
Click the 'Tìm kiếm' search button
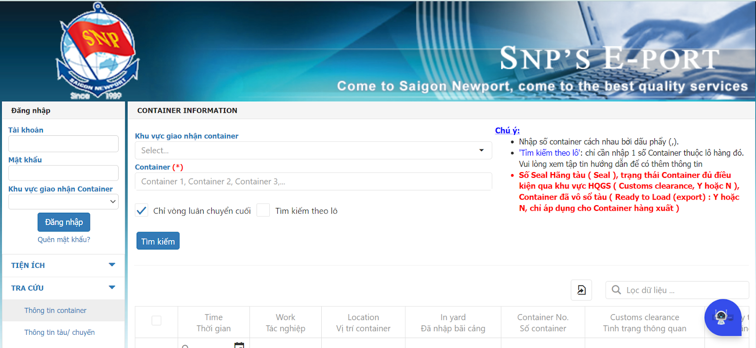158,241
